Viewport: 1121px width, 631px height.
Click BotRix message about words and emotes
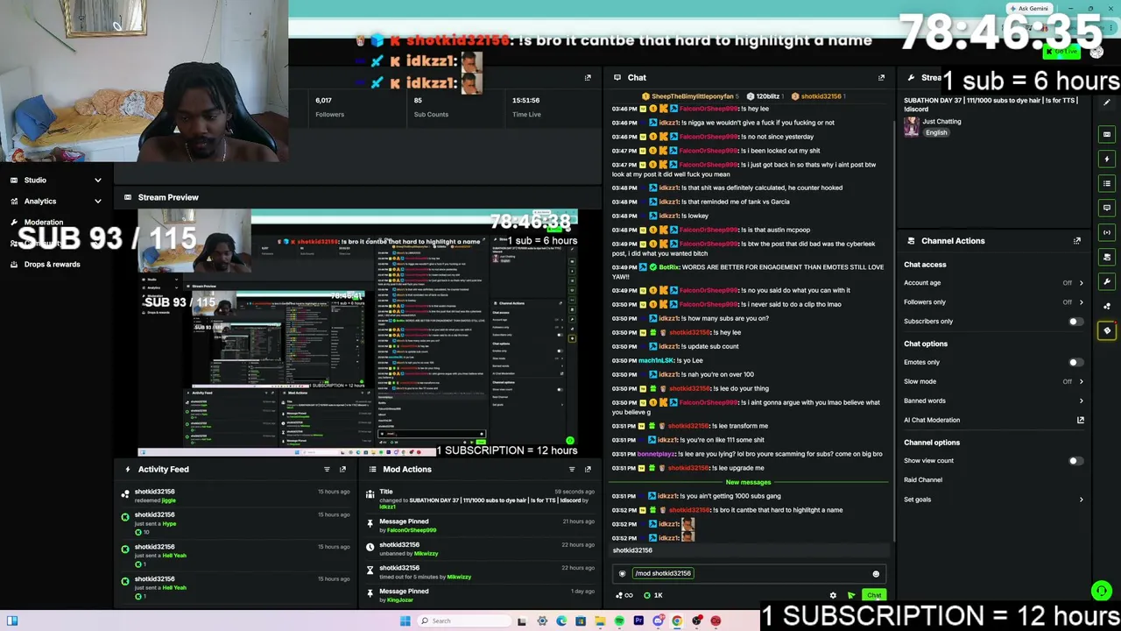748,272
